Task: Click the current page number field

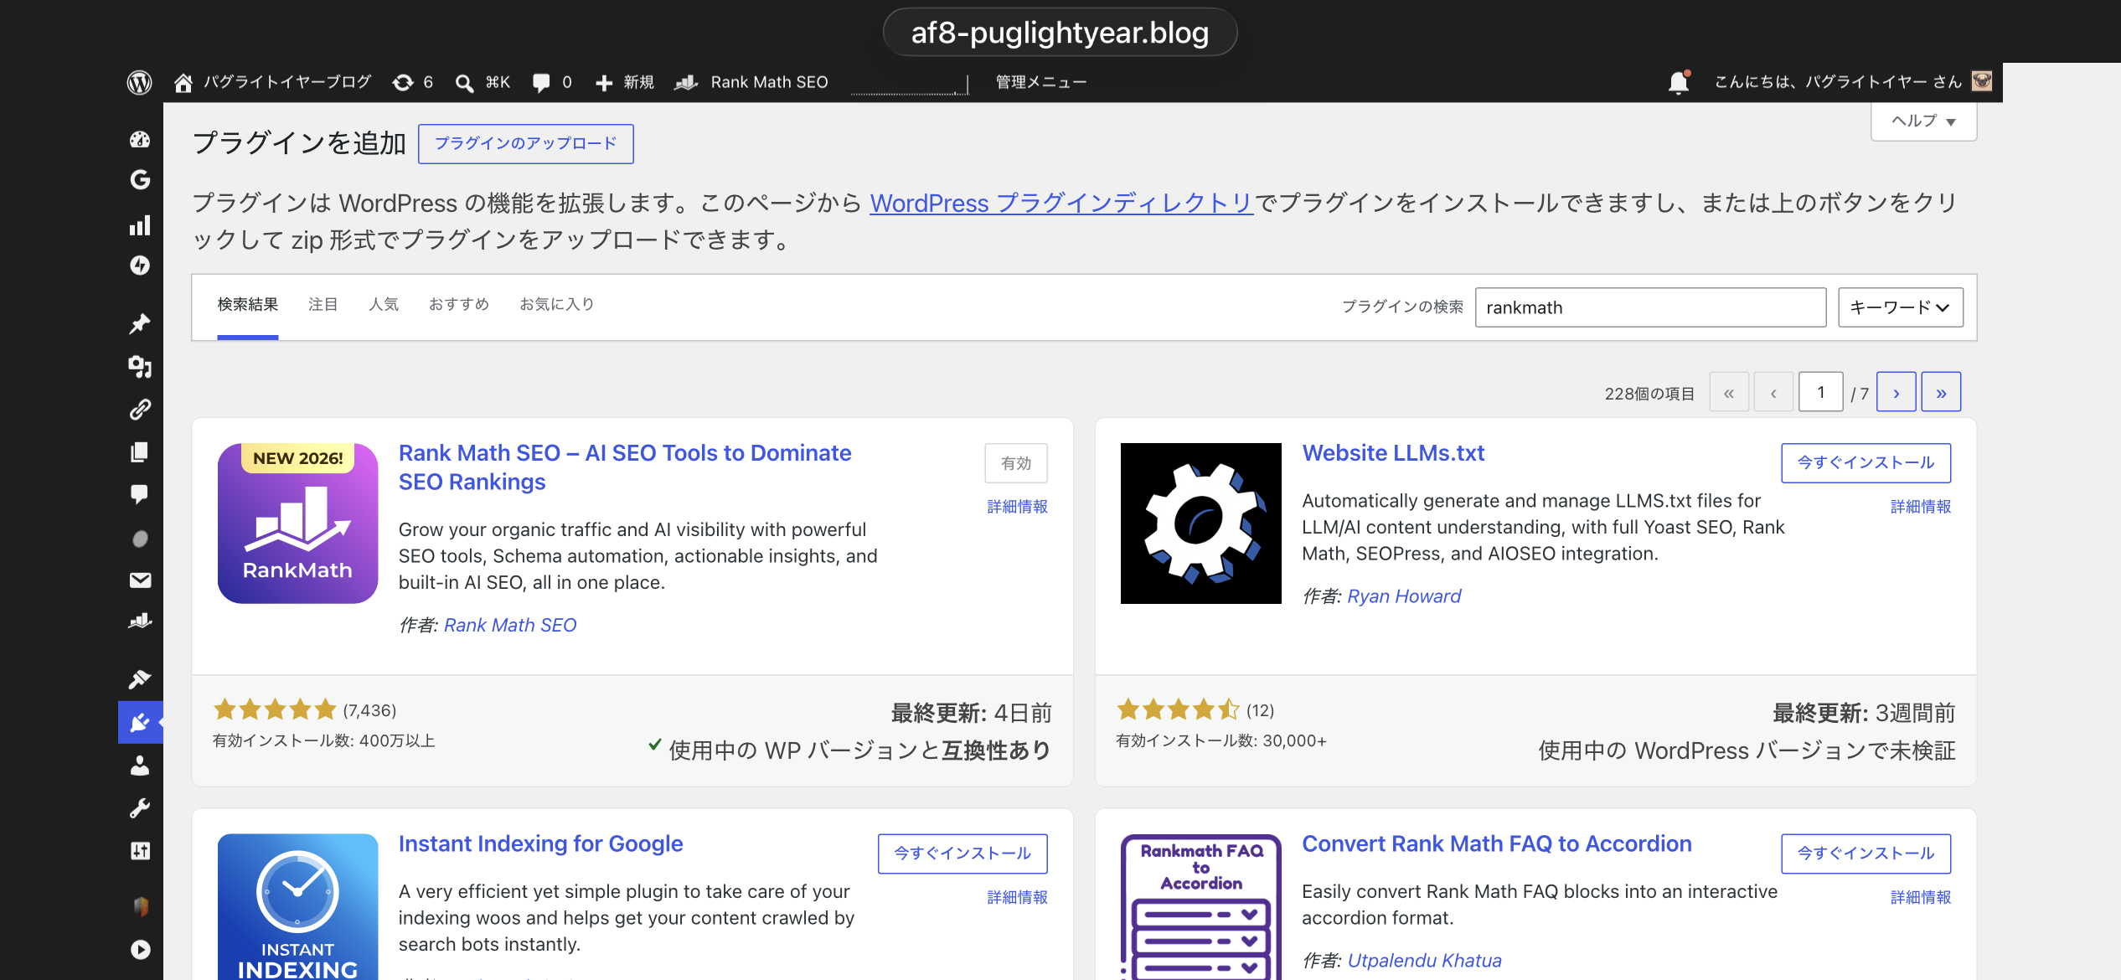Action: [x=1820, y=392]
